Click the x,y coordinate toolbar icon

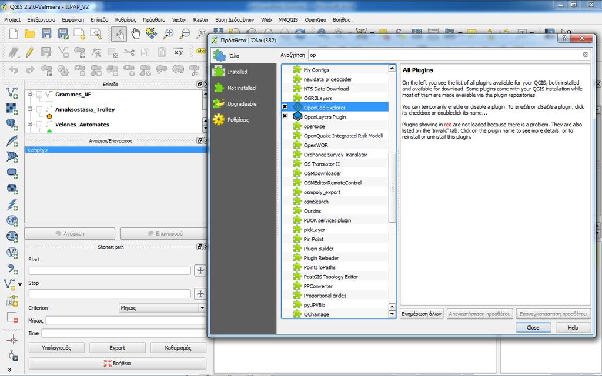tap(179, 52)
